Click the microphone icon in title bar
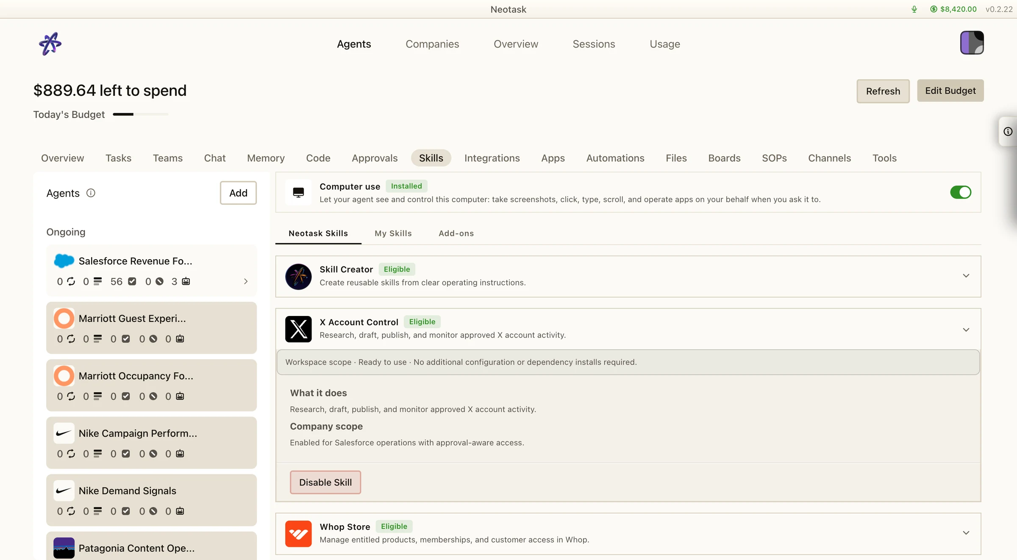 [914, 9]
